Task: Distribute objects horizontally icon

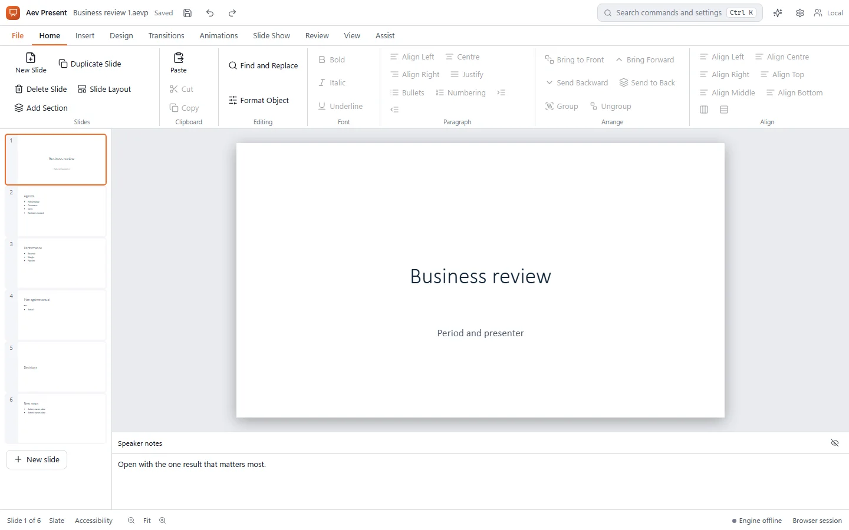Action: pos(704,110)
